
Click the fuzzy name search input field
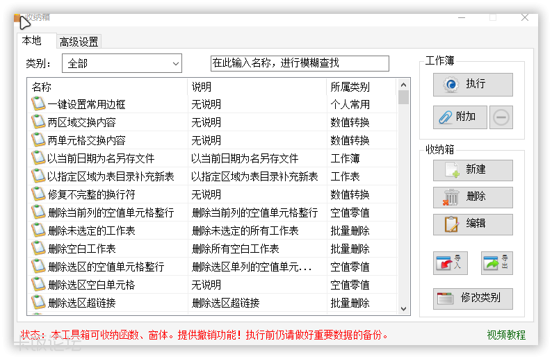coord(300,63)
